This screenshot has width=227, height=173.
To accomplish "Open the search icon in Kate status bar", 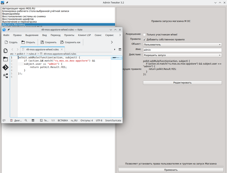I will [x=26, y=121].
